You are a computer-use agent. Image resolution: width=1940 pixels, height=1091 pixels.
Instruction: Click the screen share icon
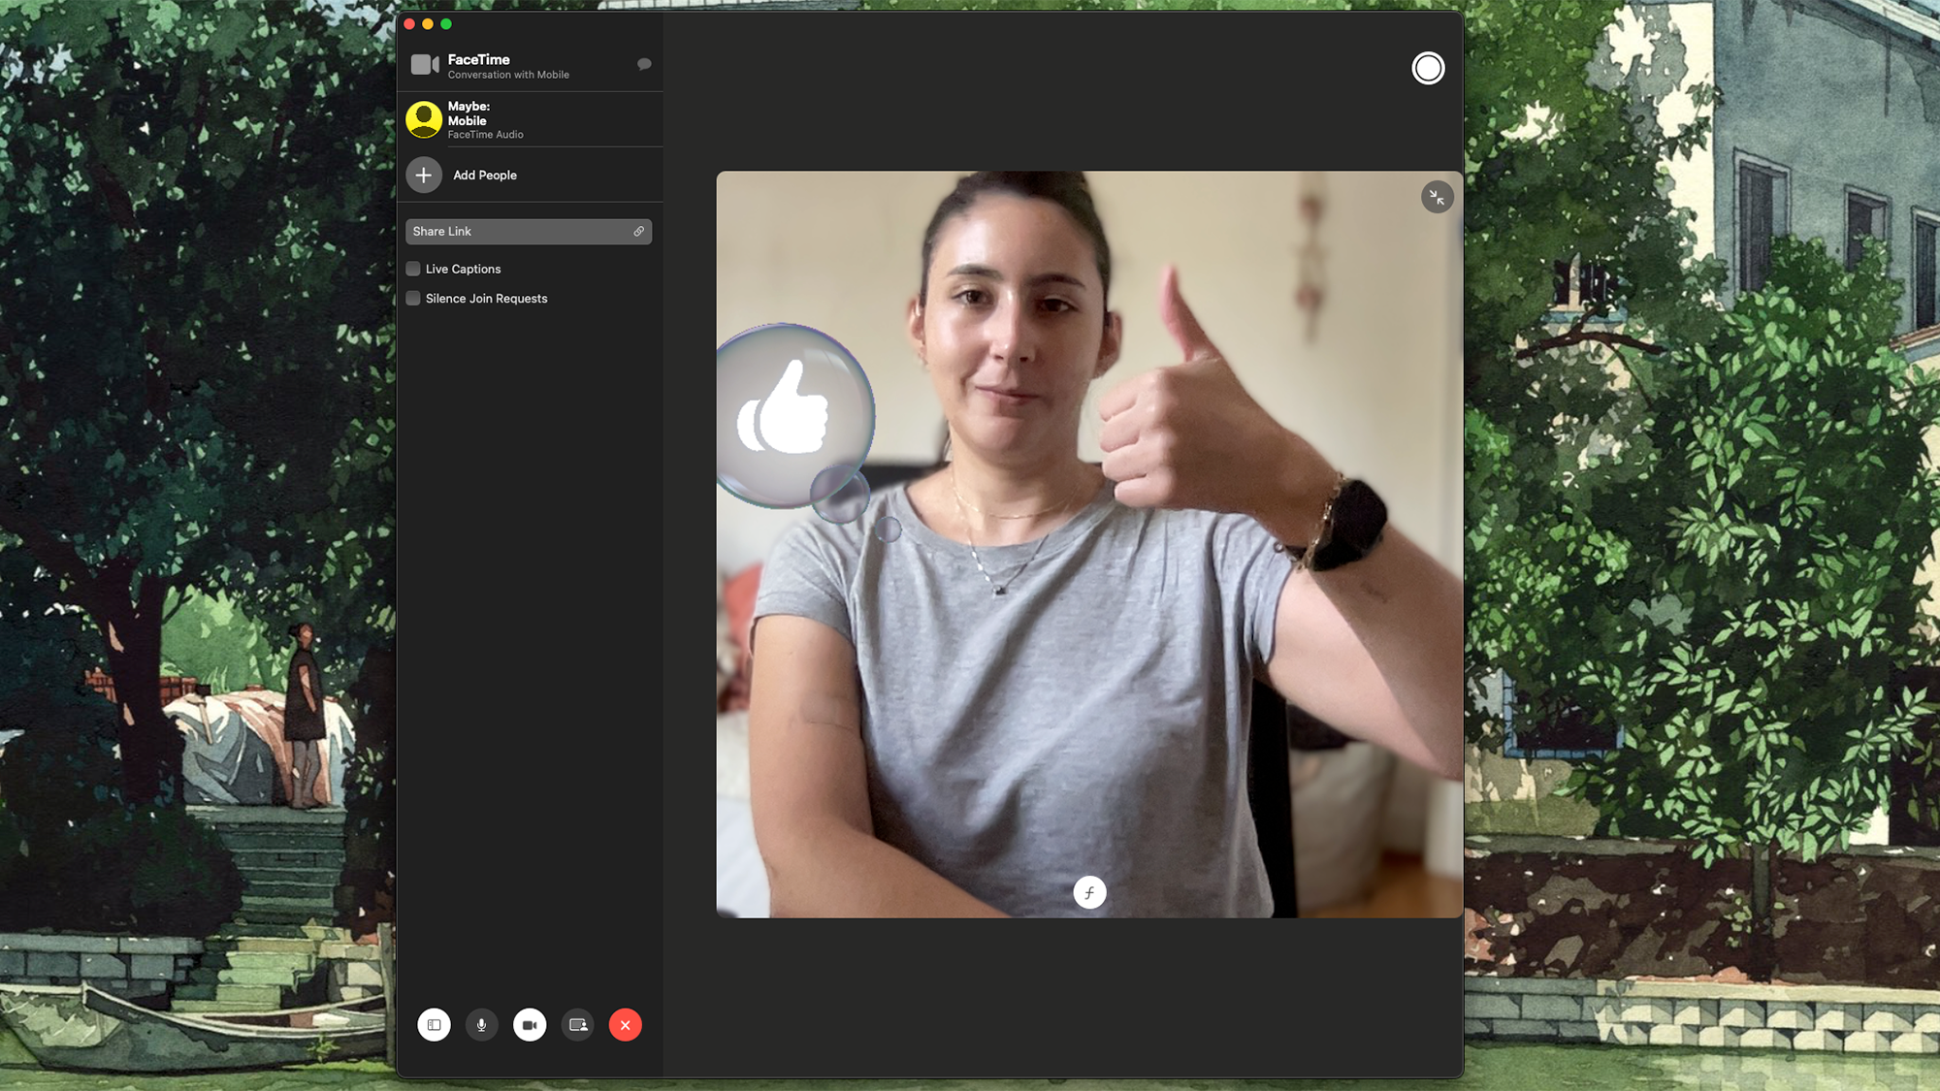[577, 1024]
